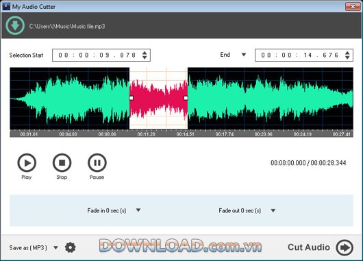Screen dimensions: 363x261
Task: Click the 00:11.28 mark on the timeline ruler
Action: (146, 134)
